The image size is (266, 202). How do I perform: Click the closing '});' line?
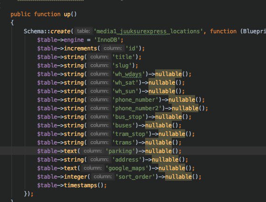click(x=29, y=194)
